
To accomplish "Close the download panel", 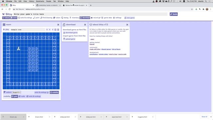I will point(85,25).
